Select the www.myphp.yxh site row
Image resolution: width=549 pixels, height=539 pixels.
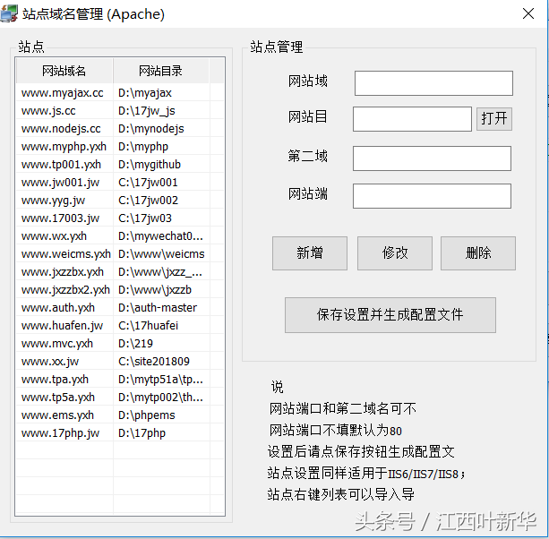[120, 146]
